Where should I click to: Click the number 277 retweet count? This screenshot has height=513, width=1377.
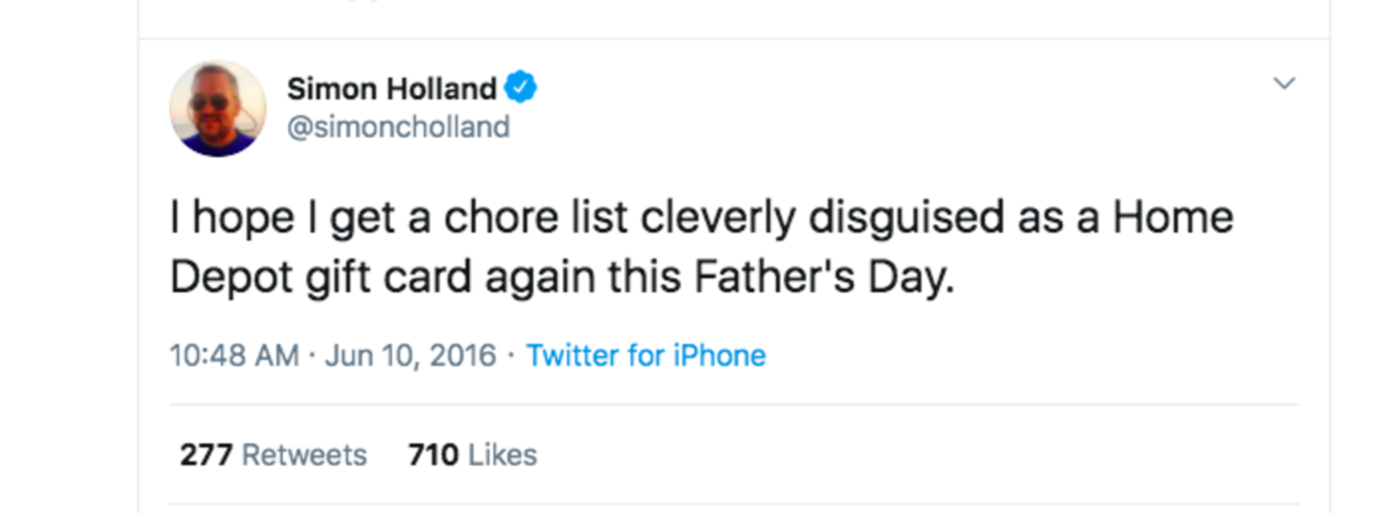tap(206, 455)
